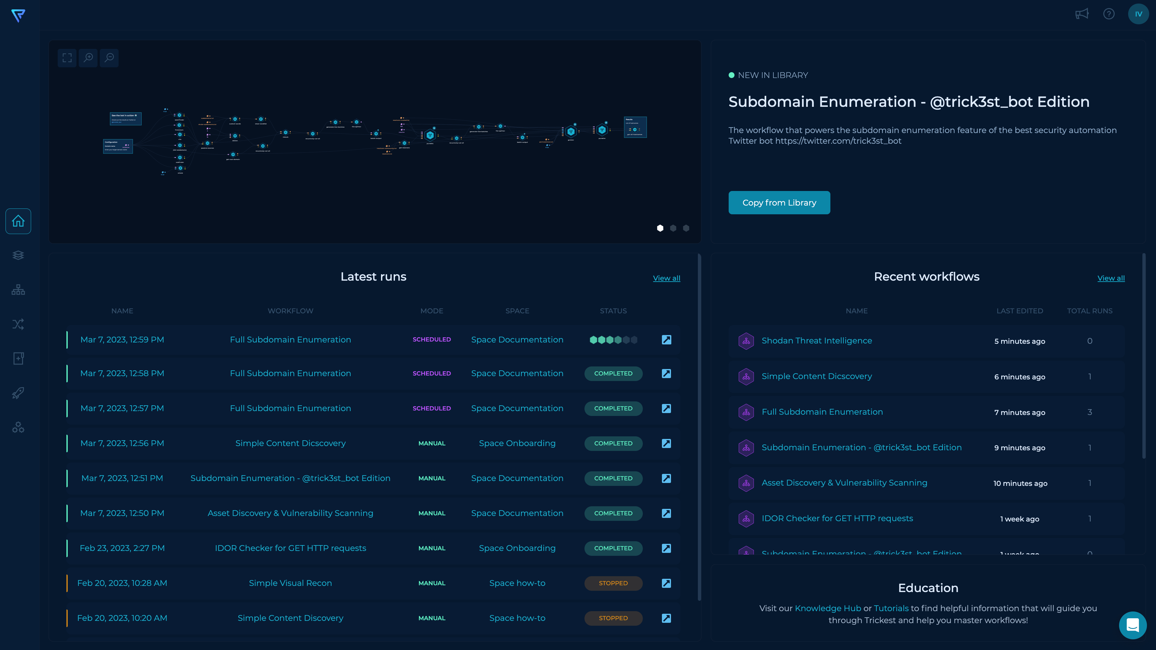Click the announcement megaphone icon top right

(1082, 14)
